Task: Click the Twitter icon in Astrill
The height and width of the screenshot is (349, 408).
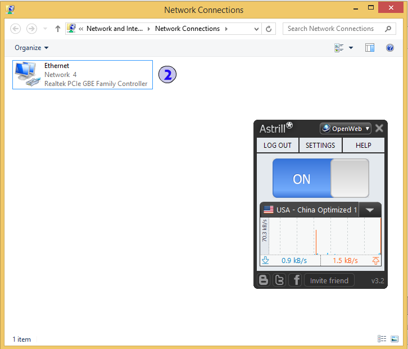Action: (279, 280)
